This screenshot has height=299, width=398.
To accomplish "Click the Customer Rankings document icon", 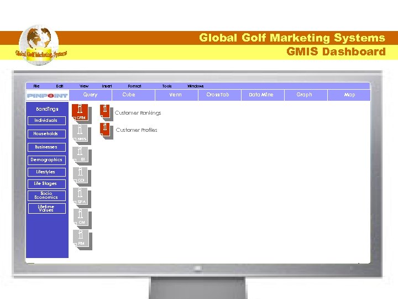I will tap(106, 112).
